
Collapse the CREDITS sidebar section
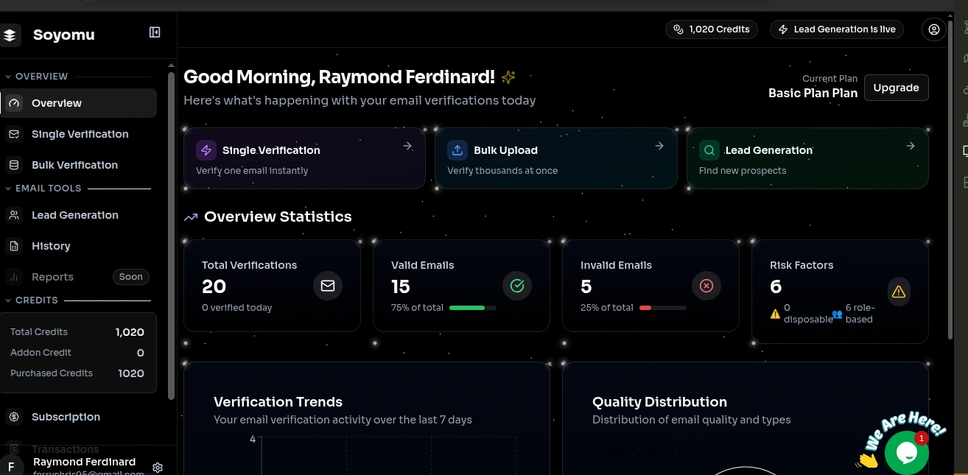coord(8,300)
